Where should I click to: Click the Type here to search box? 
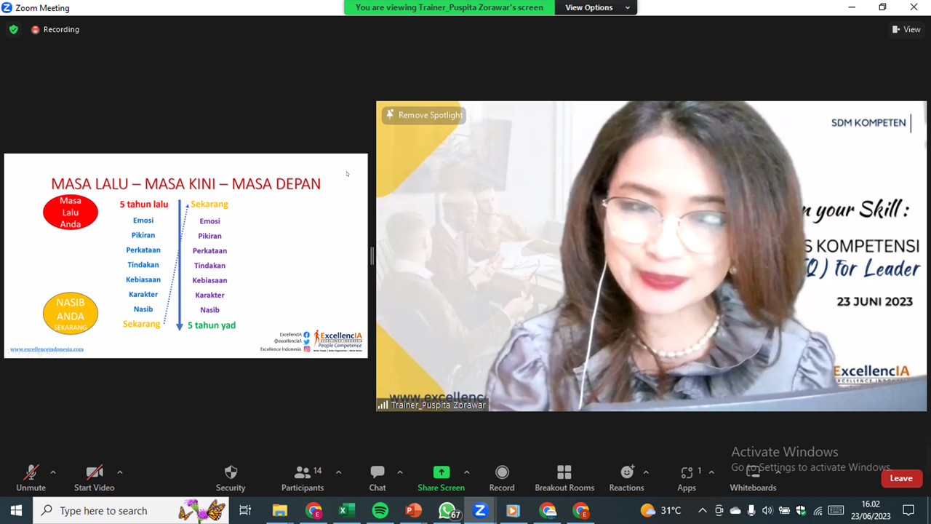pos(131,510)
